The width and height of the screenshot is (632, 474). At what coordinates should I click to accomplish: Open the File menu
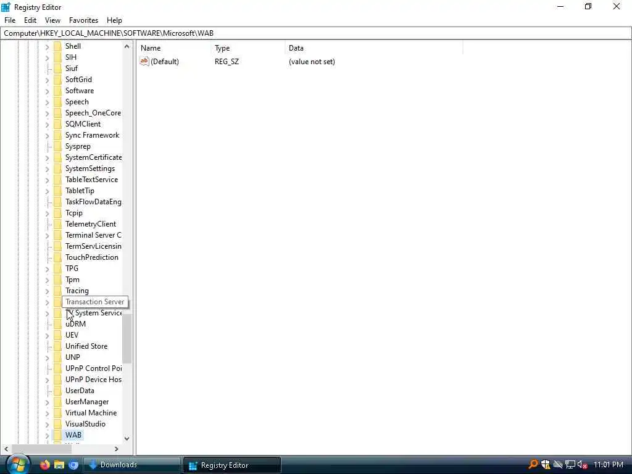10,20
